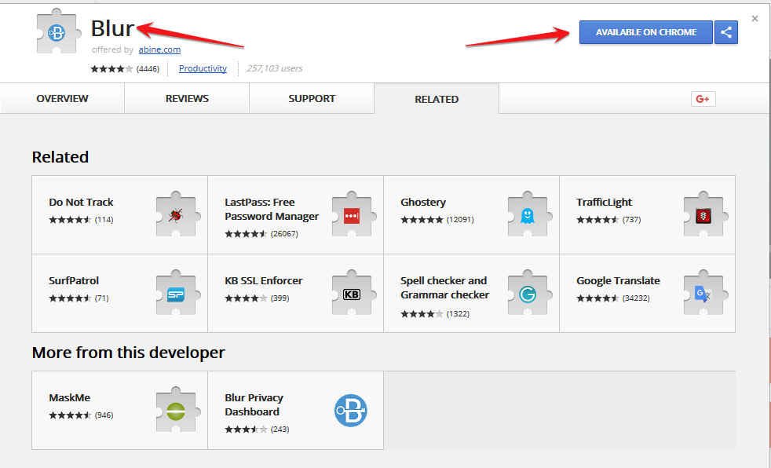The image size is (771, 468).
Task: Click the Blur title heading
Action: 112,28
